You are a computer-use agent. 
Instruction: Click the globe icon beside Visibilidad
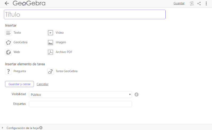click(136, 94)
